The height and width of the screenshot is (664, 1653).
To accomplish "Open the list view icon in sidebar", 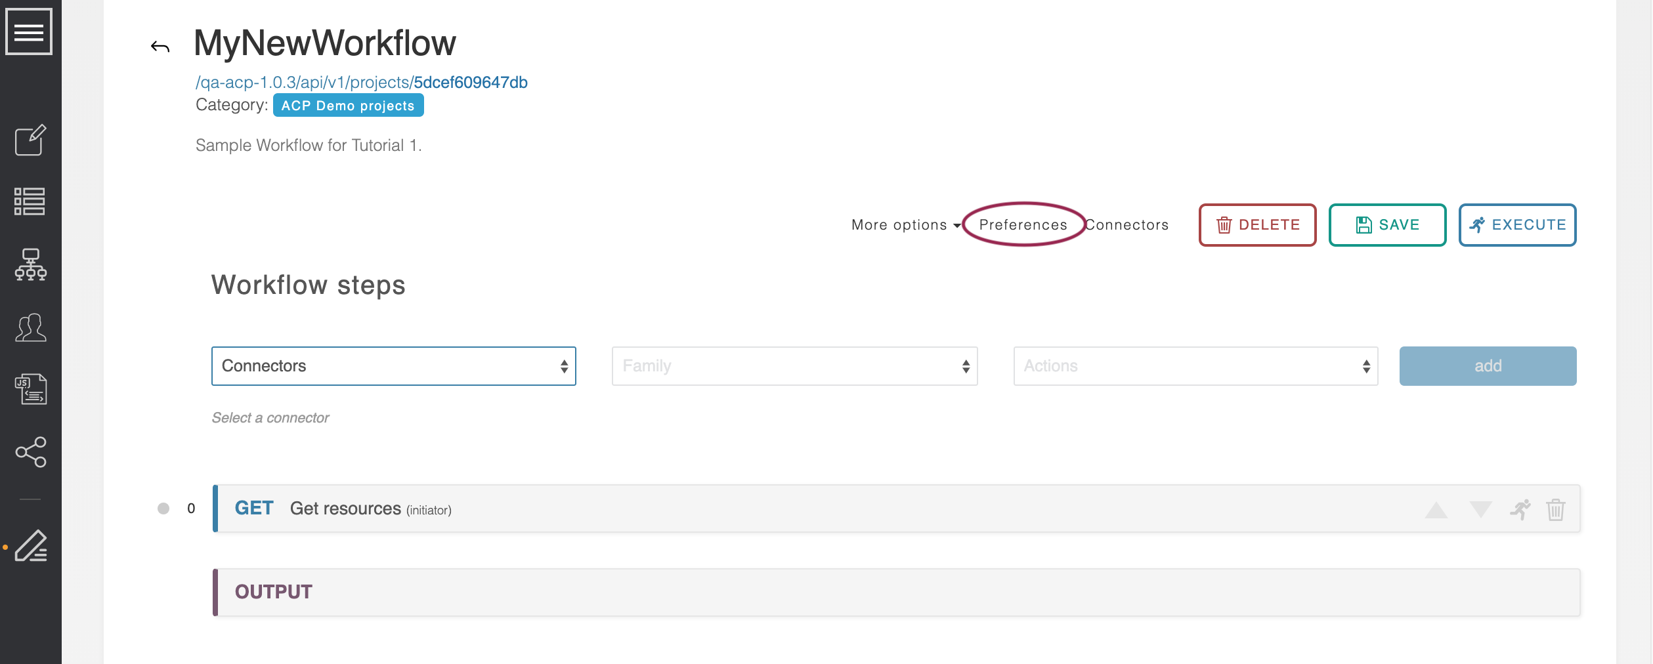I will coord(30,201).
